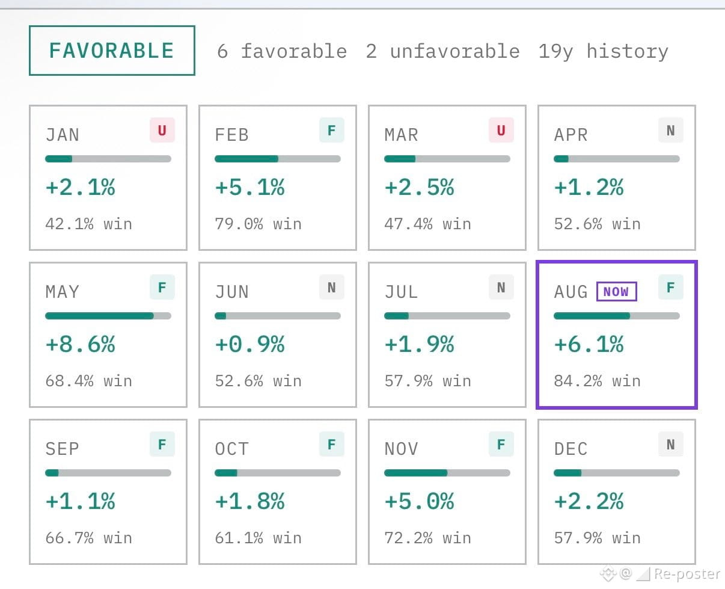Click the NOV progress bar

tap(447, 473)
